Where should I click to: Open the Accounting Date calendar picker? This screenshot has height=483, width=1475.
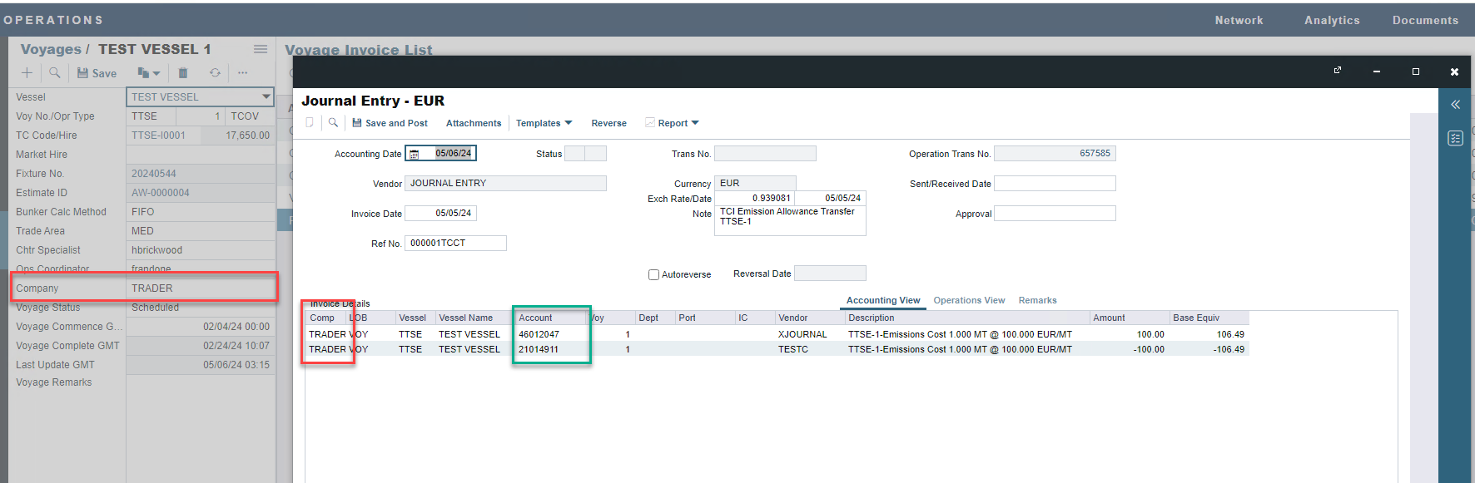414,154
